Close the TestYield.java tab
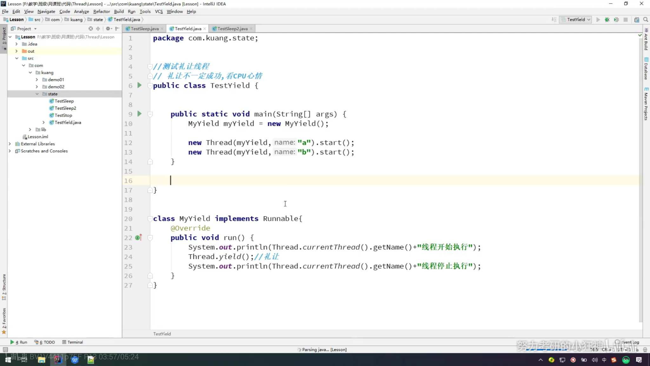This screenshot has height=366, width=650. tap(205, 29)
